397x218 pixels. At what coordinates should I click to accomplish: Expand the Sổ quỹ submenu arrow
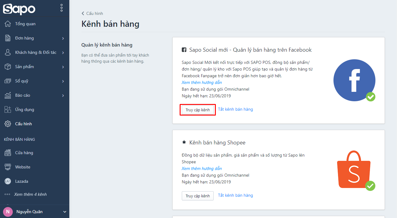63,81
